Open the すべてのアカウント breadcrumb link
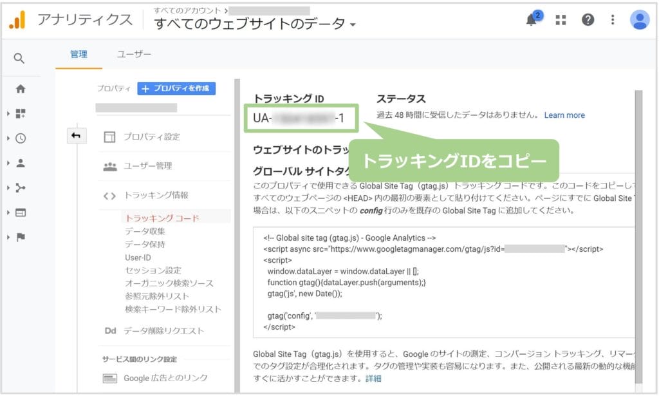The height and width of the screenshot is (396, 659). pos(187,10)
